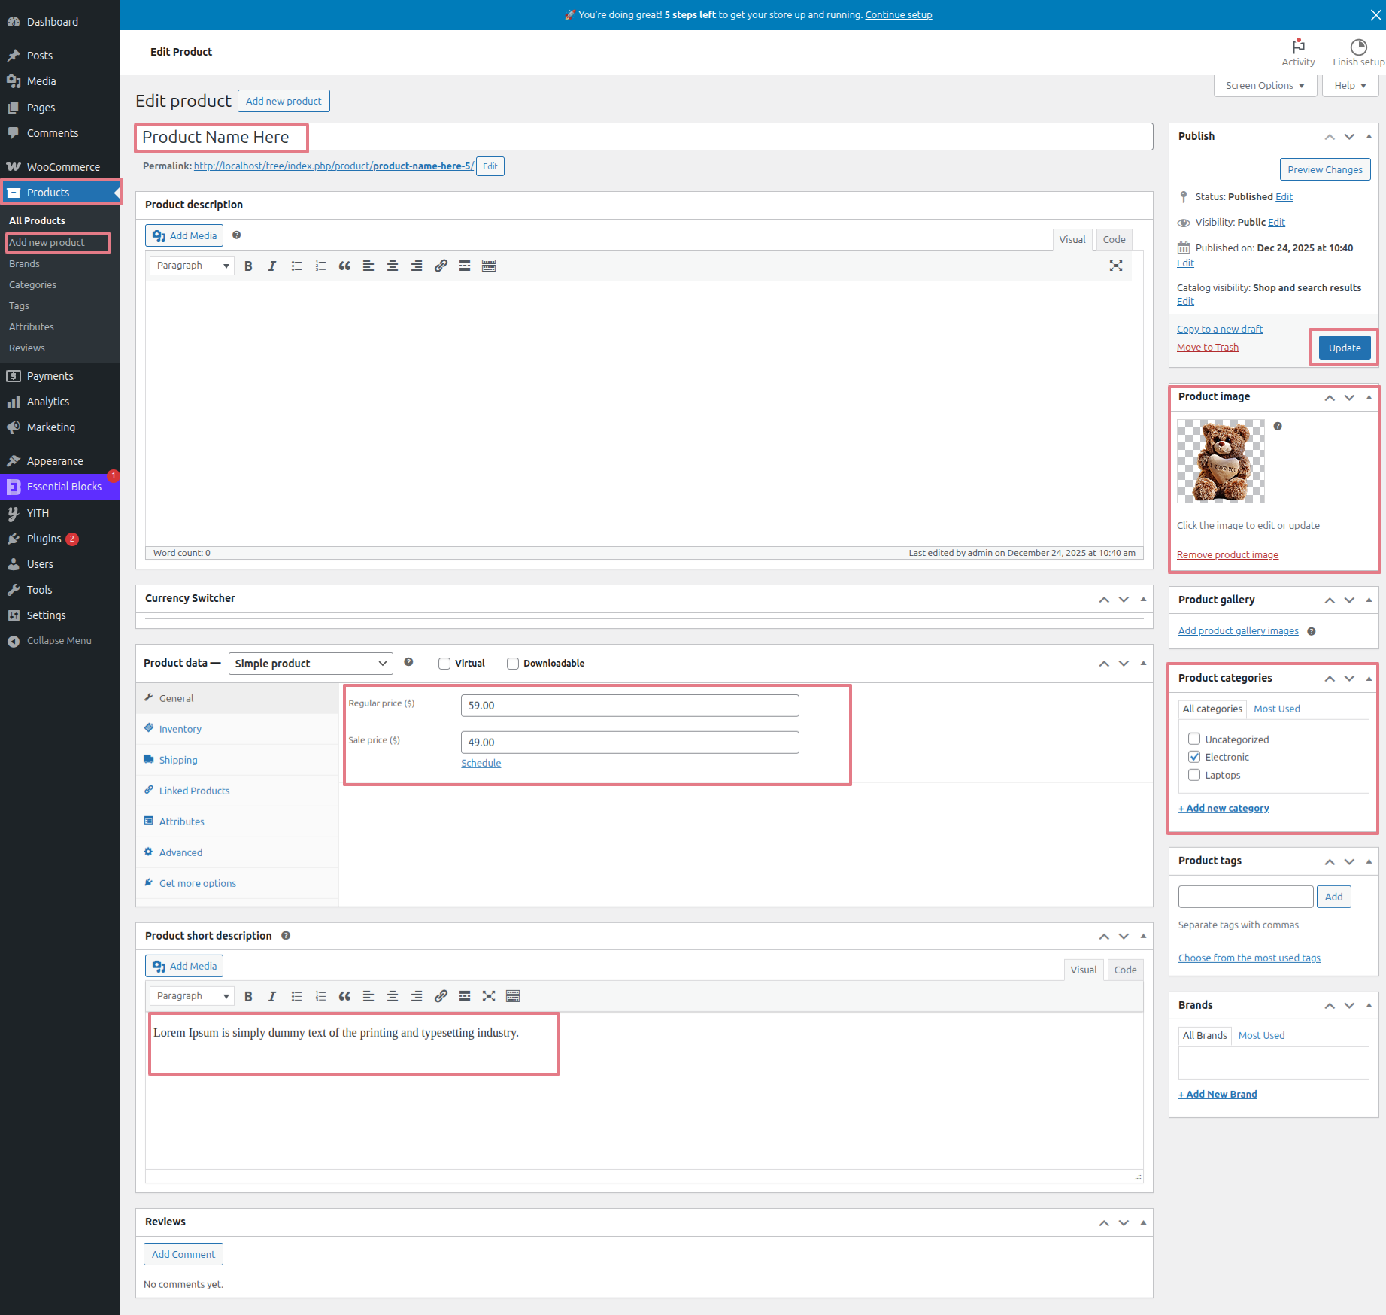This screenshot has width=1386, height=1315.
Task: Enable the Virtual checkbox
Action: click(444, 664)
